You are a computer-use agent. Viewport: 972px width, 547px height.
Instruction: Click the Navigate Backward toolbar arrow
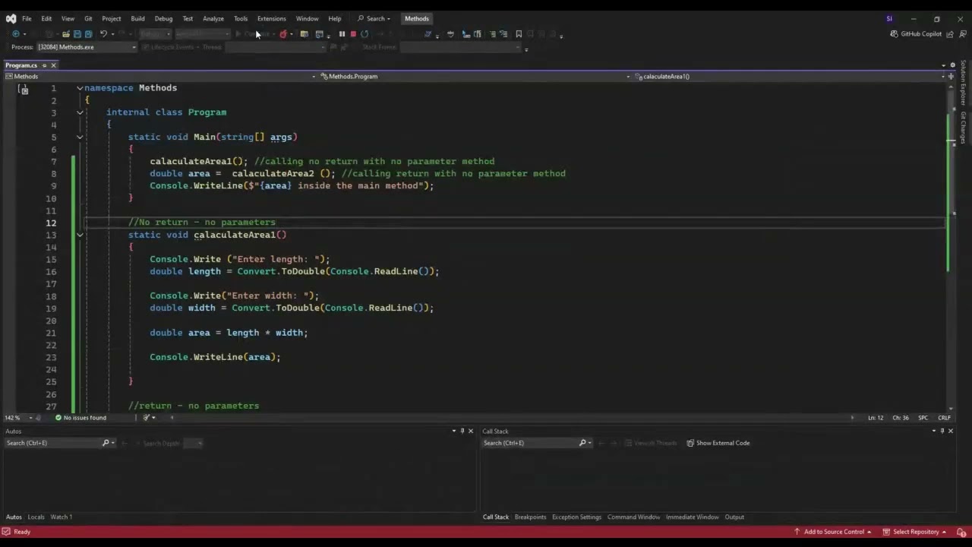click(x=15, y=33)
